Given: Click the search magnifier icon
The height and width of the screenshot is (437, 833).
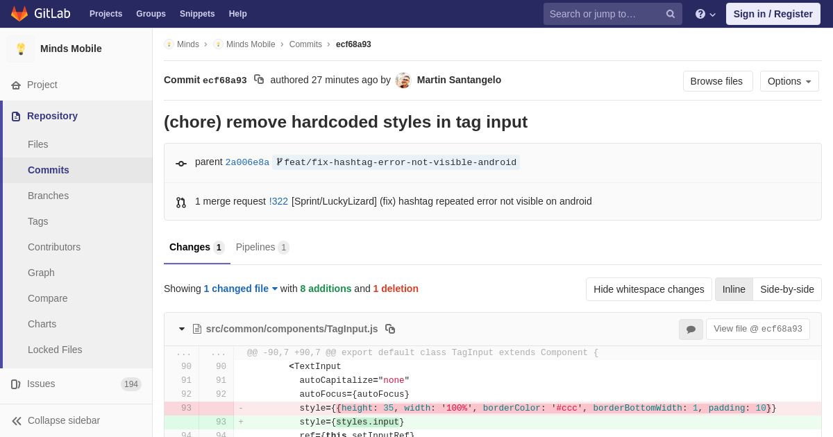Looking at the screenshot, I should pos(670,14).
